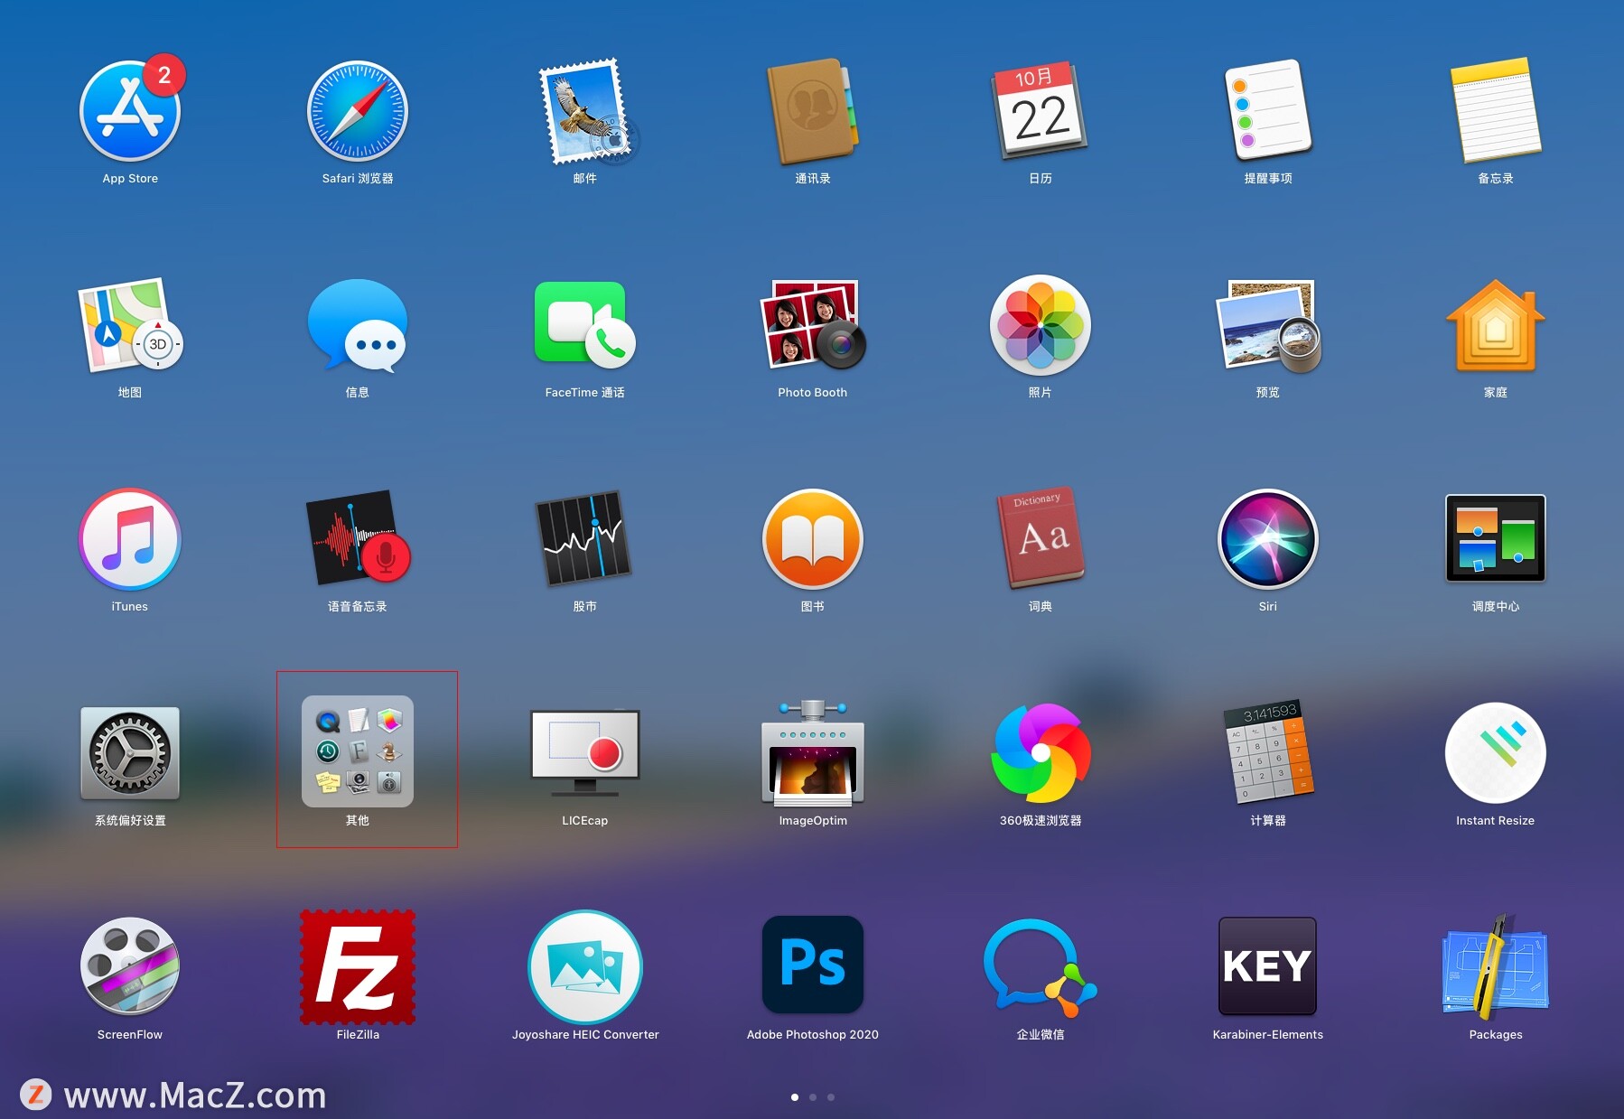Launch the 词典 Dictionary app
1624x1119 pixels.
(x=1041, y=539)
